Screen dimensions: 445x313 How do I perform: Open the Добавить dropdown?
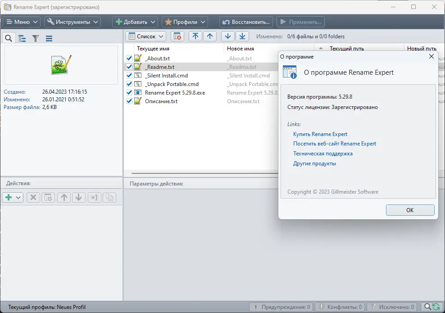tap(135, 22)
